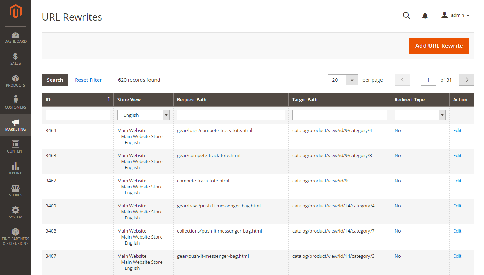The height and width of the screenshot is (275, 484).
Task: Open Find Partners & Extensions
Action: (16, 237)
